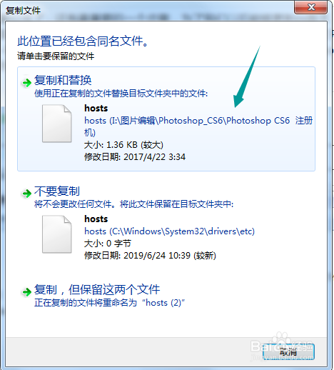Image resolution: width=334 pixels, height=370 pixels.
Task: Click the 取消 button
Action: click(288, 351)
